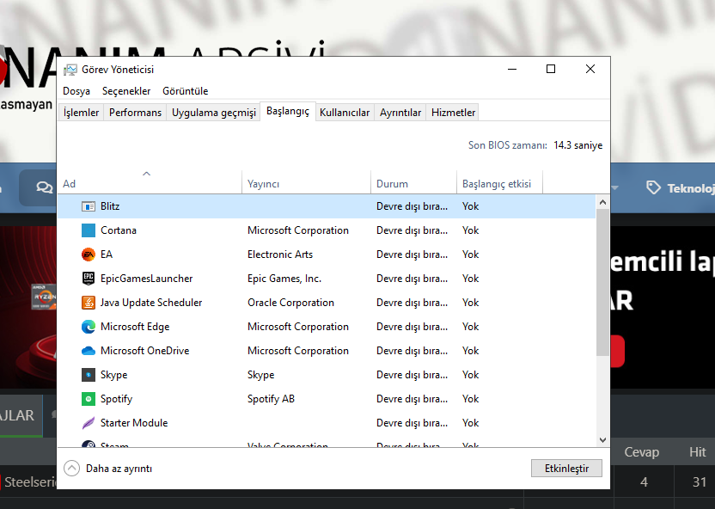The image size is (715, 509).
Task: Select the Cortana entry
Action: click(x=119, y=230)
